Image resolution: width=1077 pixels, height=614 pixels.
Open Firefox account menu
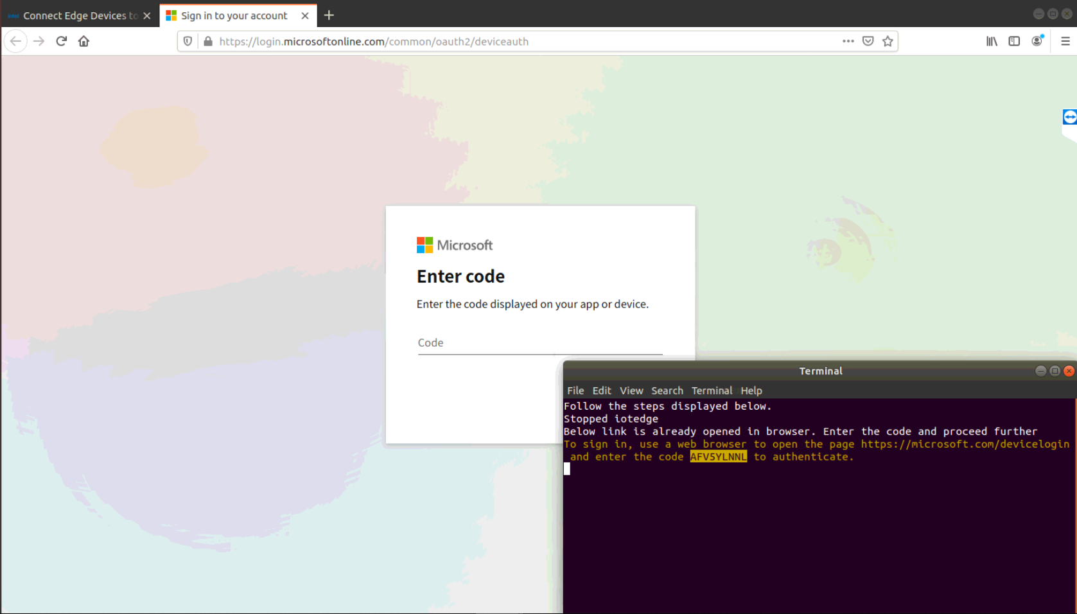1037,41
